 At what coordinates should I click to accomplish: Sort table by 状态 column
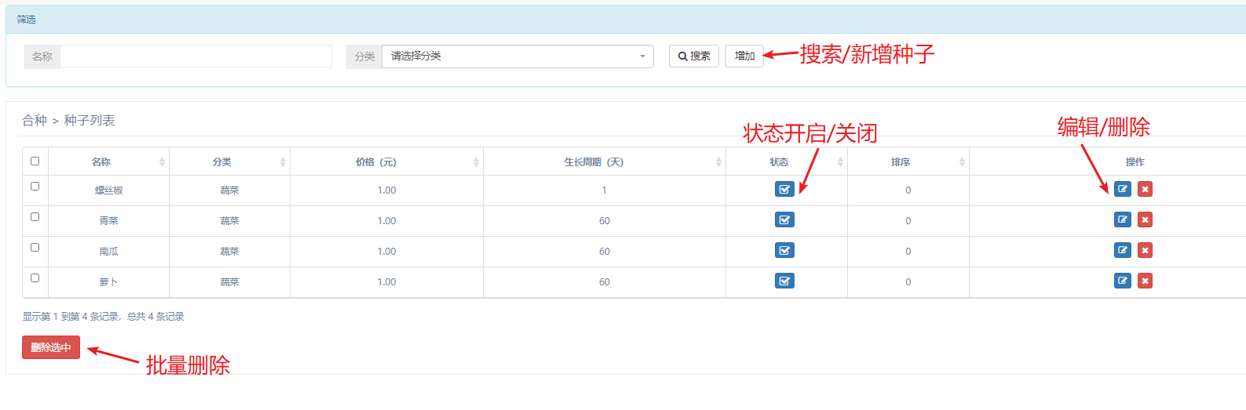point(787,161)
